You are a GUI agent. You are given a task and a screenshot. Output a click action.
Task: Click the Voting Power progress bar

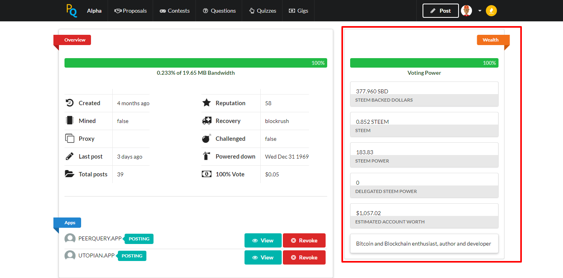(x=424, y=63)
